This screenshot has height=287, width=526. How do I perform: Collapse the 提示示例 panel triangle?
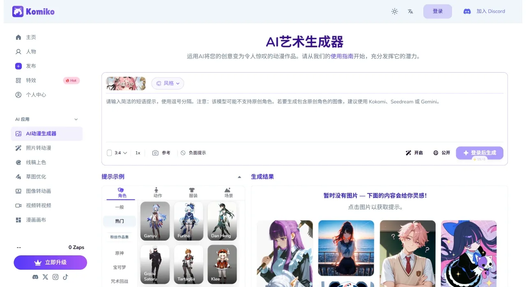[240, 177]
